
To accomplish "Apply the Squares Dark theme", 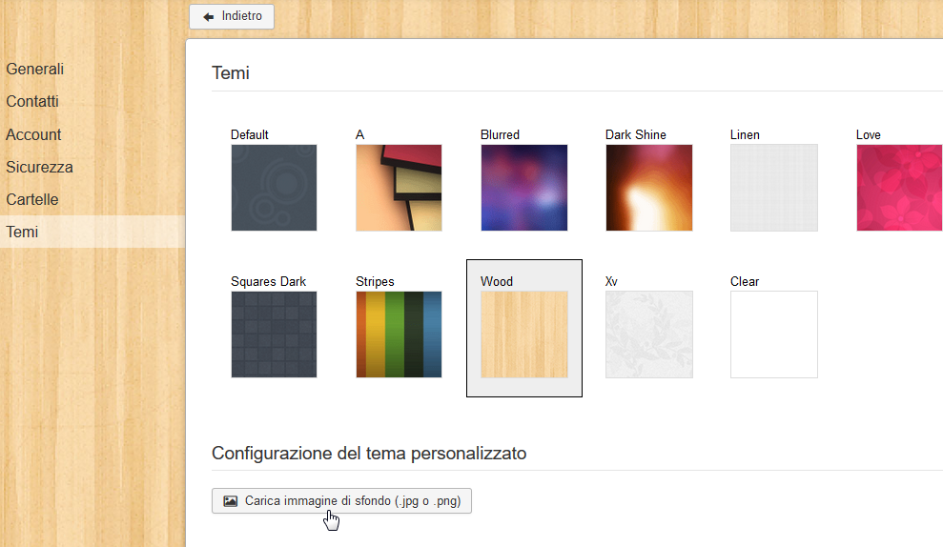I will (274, 334).
